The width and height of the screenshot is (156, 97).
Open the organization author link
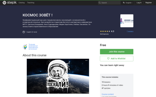click(34, 47)
